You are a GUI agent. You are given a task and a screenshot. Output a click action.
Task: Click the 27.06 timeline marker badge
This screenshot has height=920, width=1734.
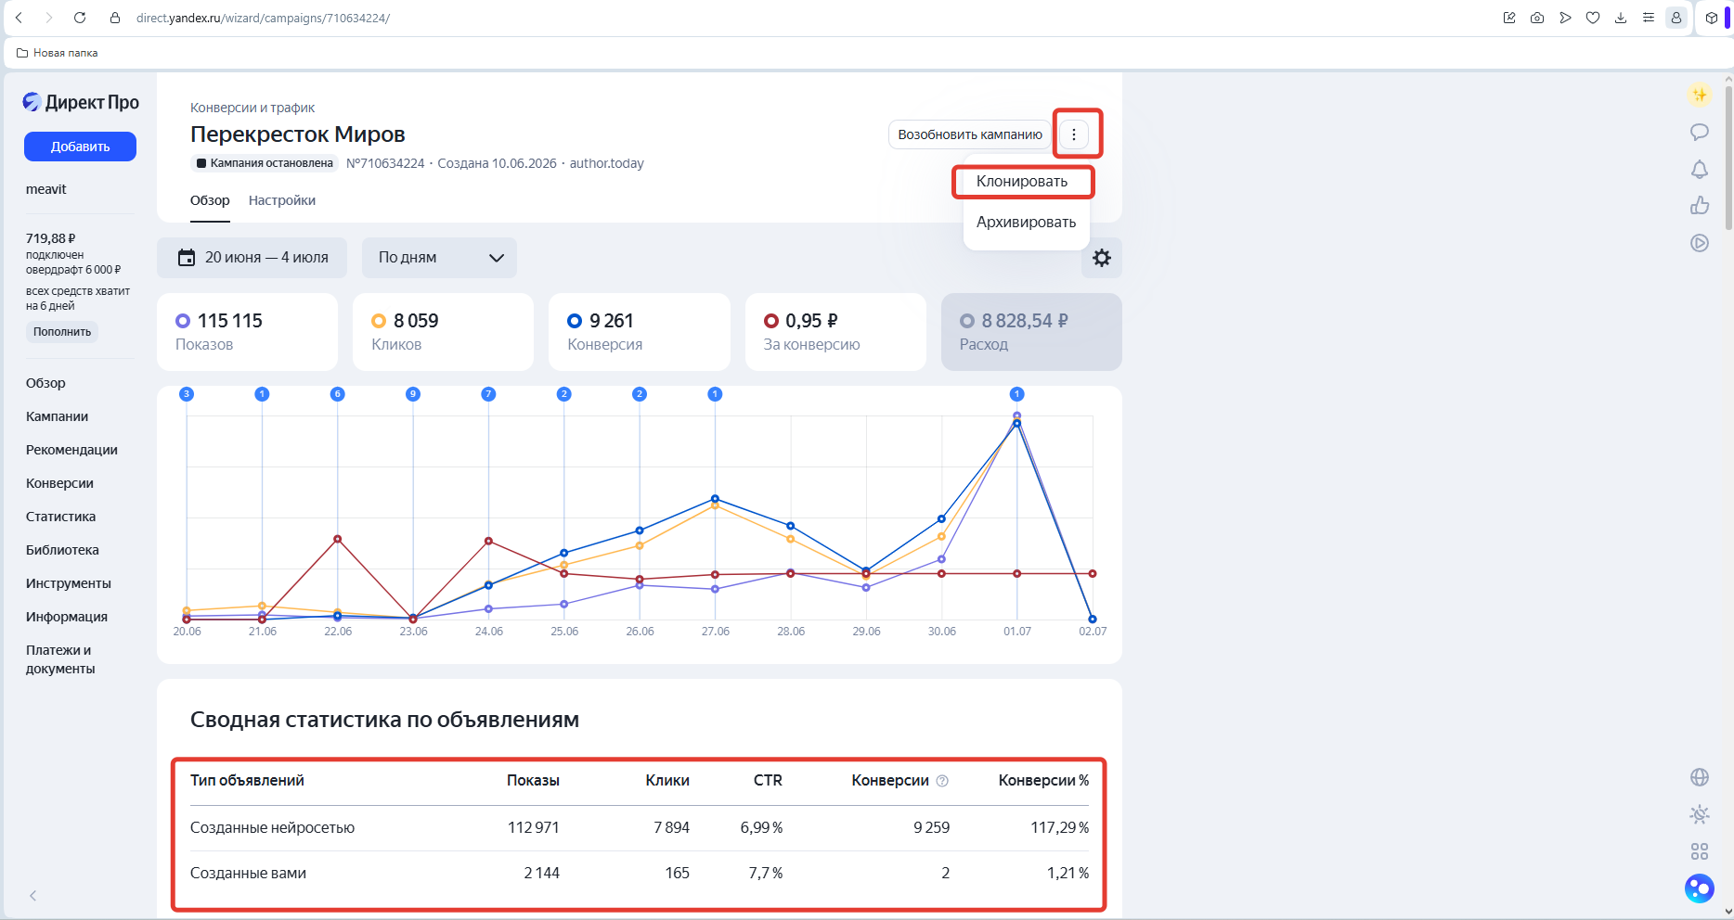(715, 394)
